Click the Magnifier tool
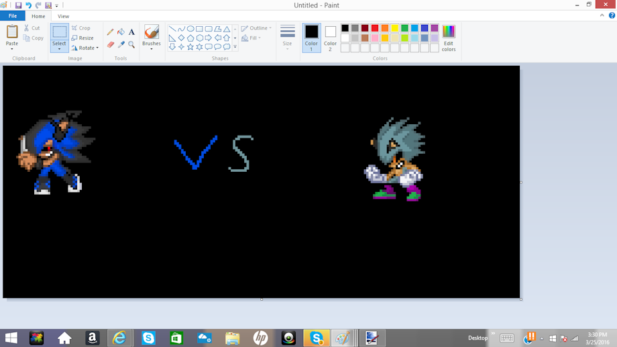Image resolution: width=617 pixels, height=347 pixels. tap(131, 45)
